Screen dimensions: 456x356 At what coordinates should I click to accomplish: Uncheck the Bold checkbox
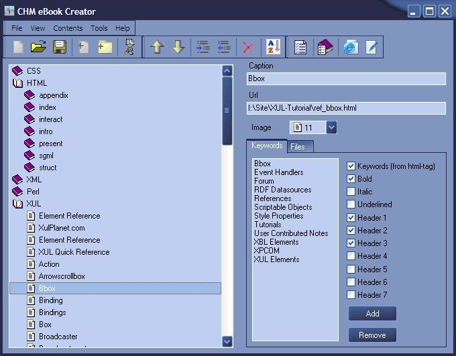coord(351,178)
